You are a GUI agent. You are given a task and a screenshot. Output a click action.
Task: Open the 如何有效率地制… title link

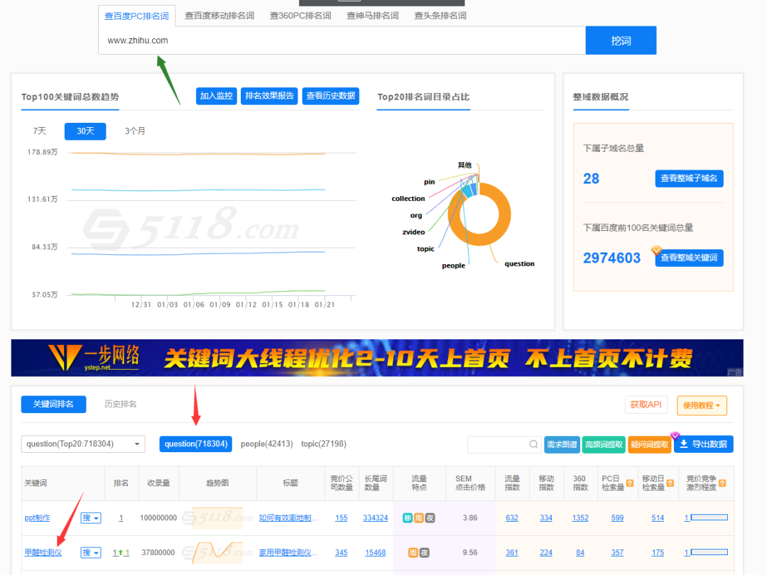288,517
